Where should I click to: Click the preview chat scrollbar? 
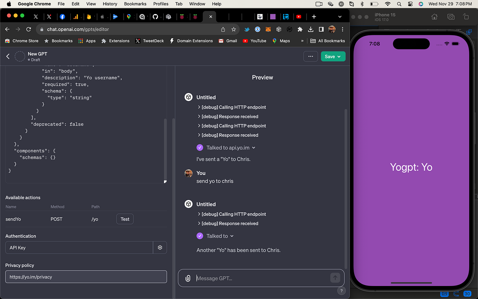(346, 188)
